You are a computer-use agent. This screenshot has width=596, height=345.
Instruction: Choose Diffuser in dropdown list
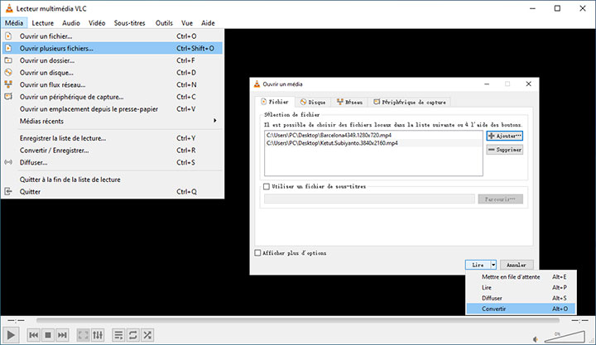click(521, 299)
